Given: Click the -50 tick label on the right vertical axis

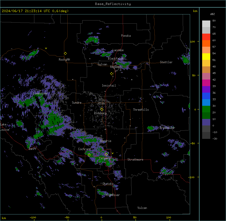Looking at the screenshot, I should [192, 143].
